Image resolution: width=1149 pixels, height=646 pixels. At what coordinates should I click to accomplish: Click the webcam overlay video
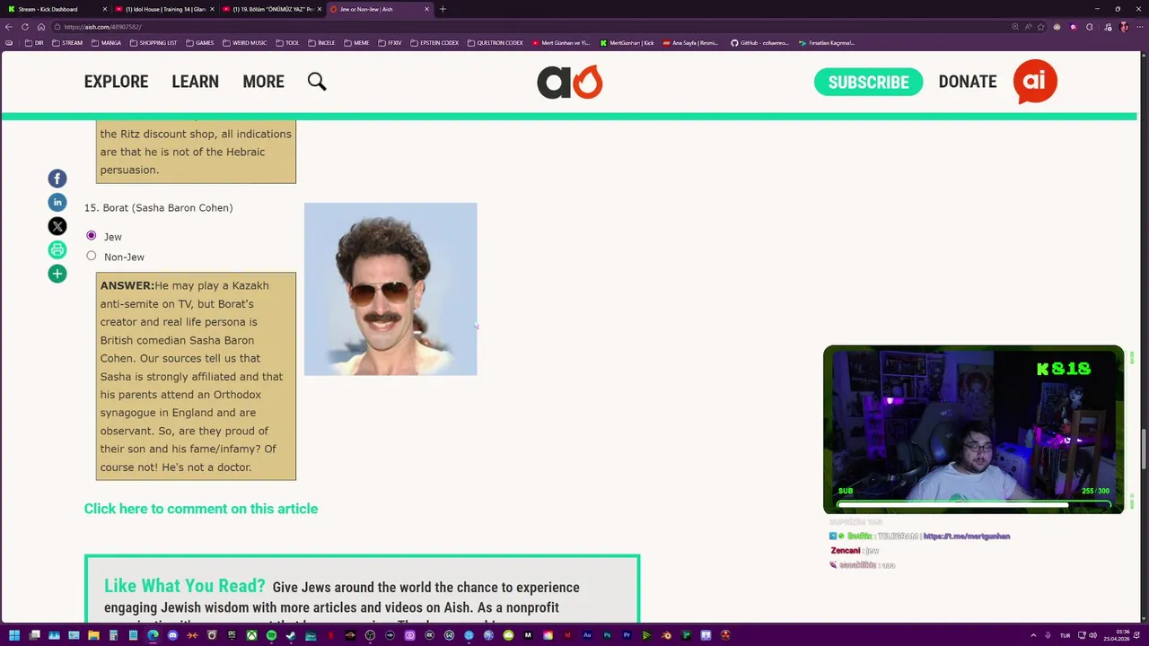[974, 429]
